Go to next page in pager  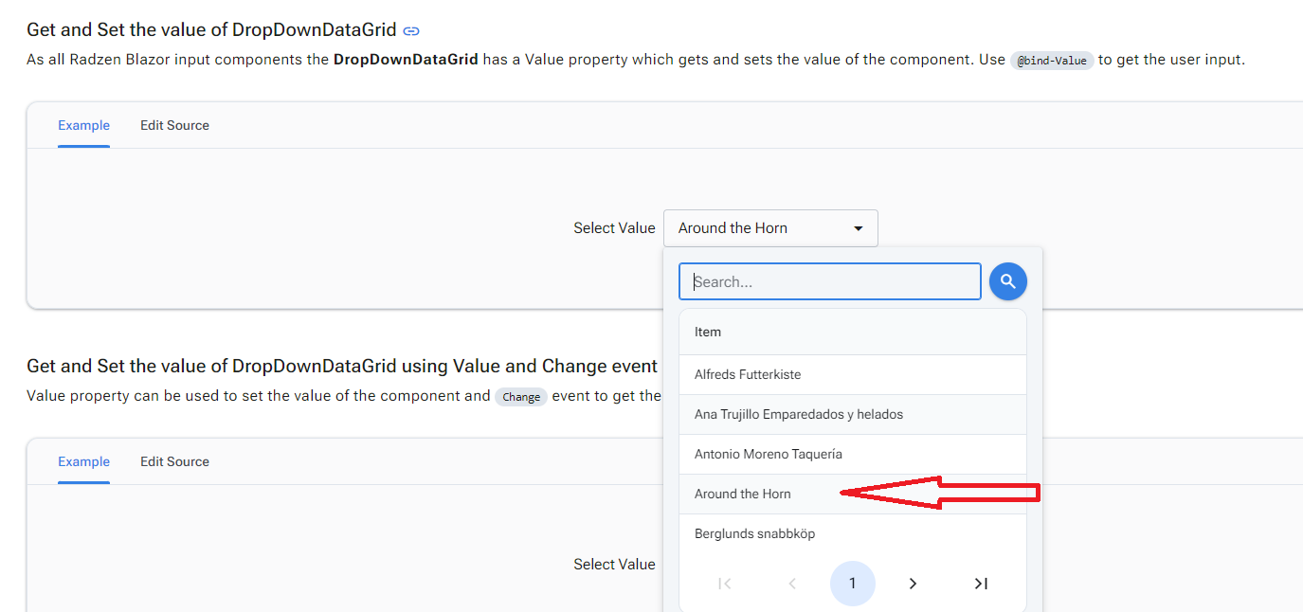(x=913, y=584)
